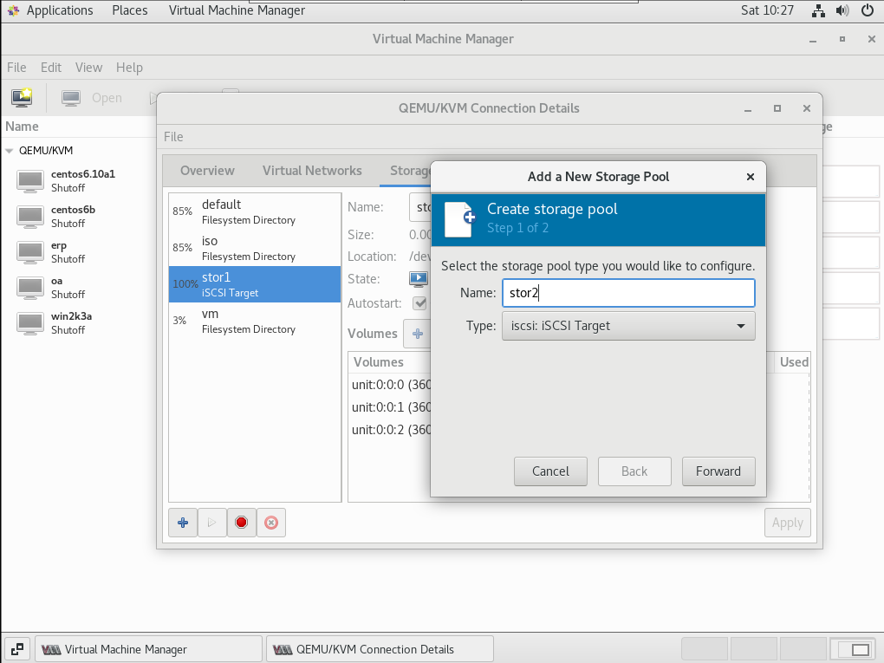Switch to Virtual Machine Manager taskbar entry
The image size is (884, 663).
[148, 649]
